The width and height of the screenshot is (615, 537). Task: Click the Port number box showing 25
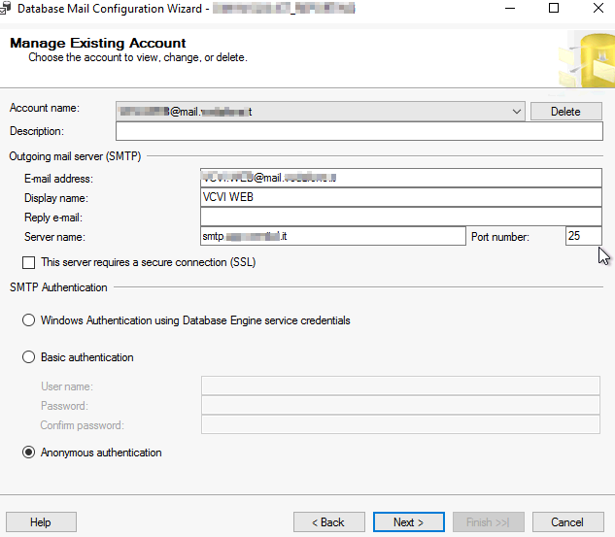coord(583,237)
